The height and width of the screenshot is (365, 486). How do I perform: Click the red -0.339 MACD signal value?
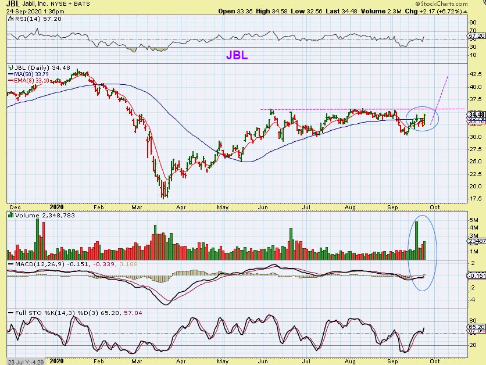coord(104,264)
